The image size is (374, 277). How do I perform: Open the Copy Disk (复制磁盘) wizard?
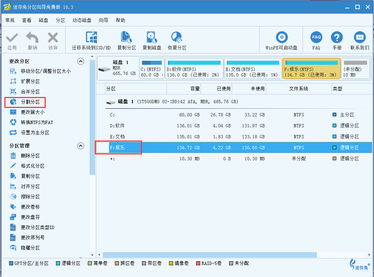(x=152, y=41)
